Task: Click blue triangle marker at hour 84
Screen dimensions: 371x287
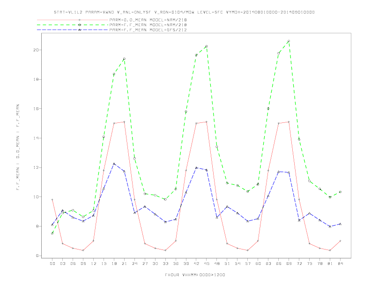Action: (x=340, y=224)
